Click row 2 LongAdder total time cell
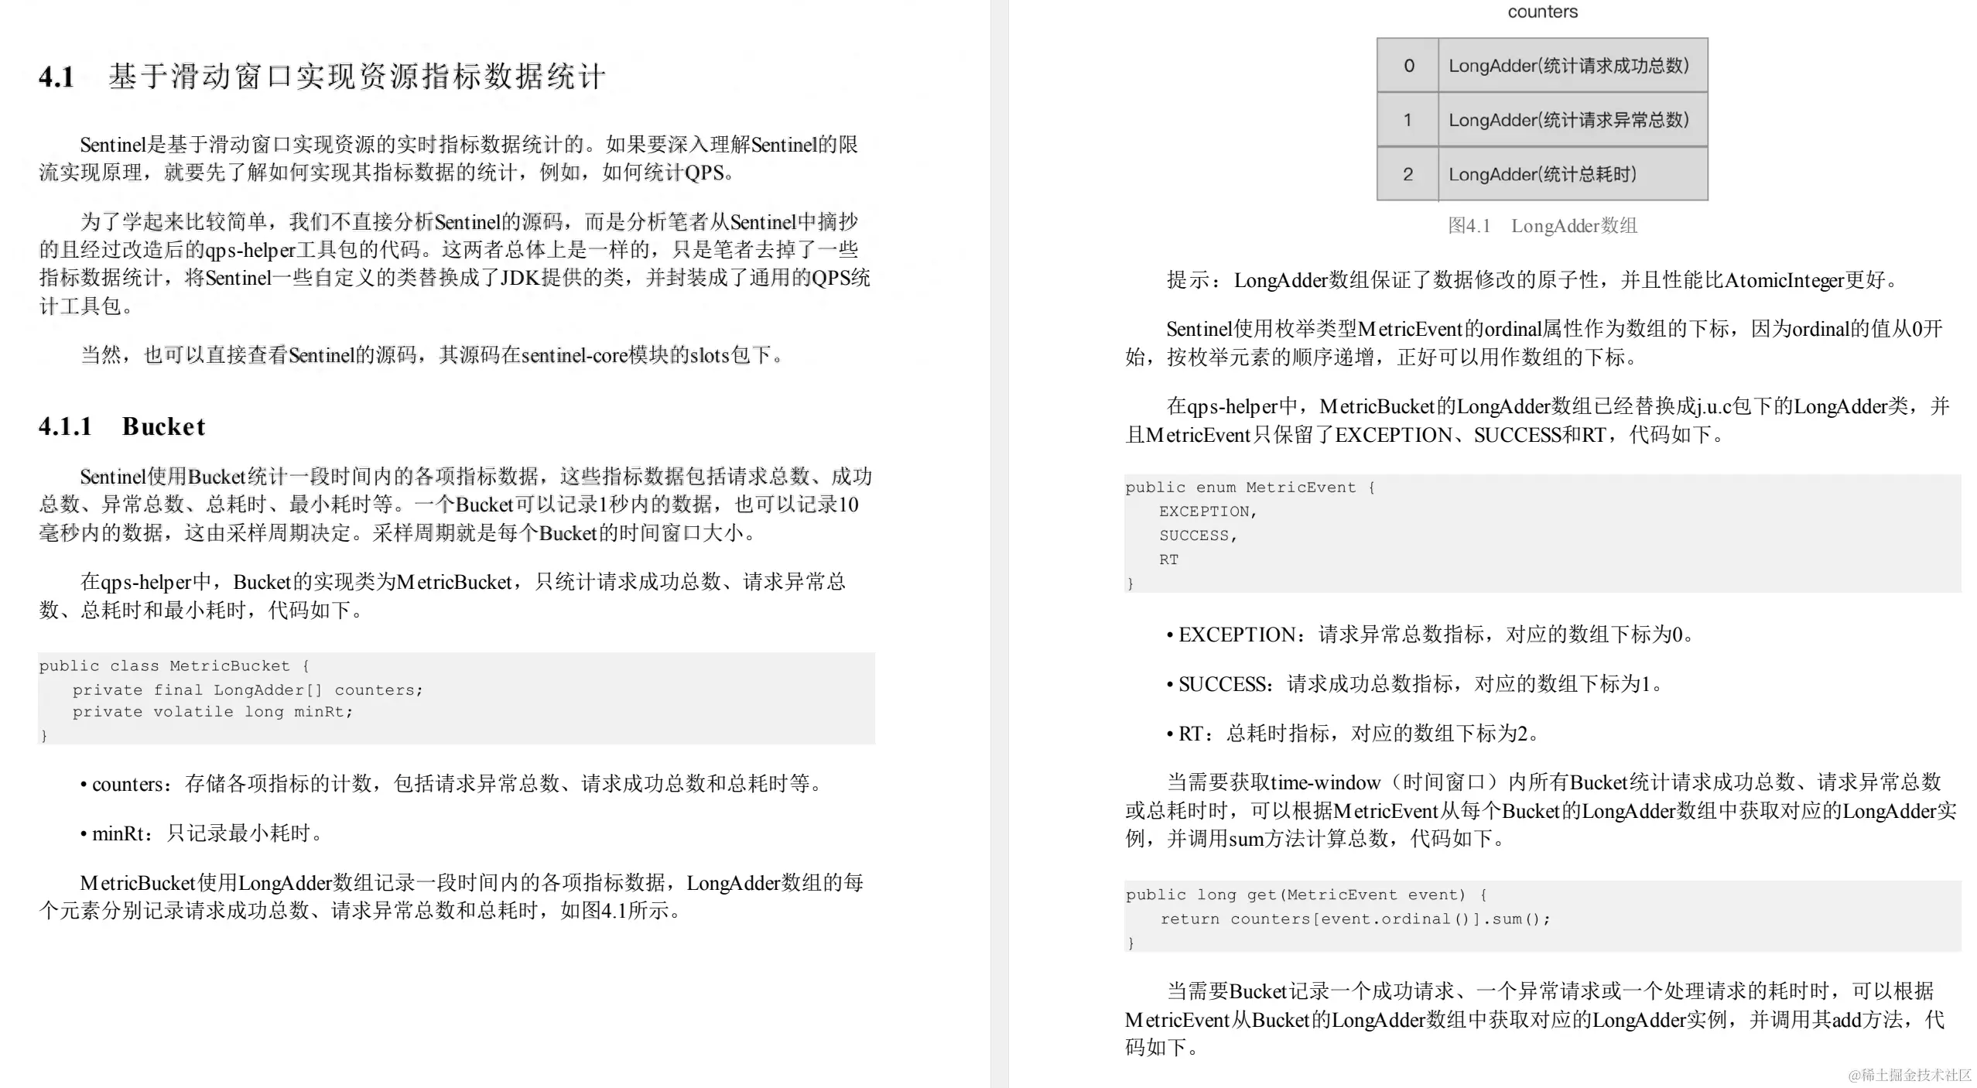Image resolution: width=1977 pixels, height=1088 pixels. tap(1542, 174)
